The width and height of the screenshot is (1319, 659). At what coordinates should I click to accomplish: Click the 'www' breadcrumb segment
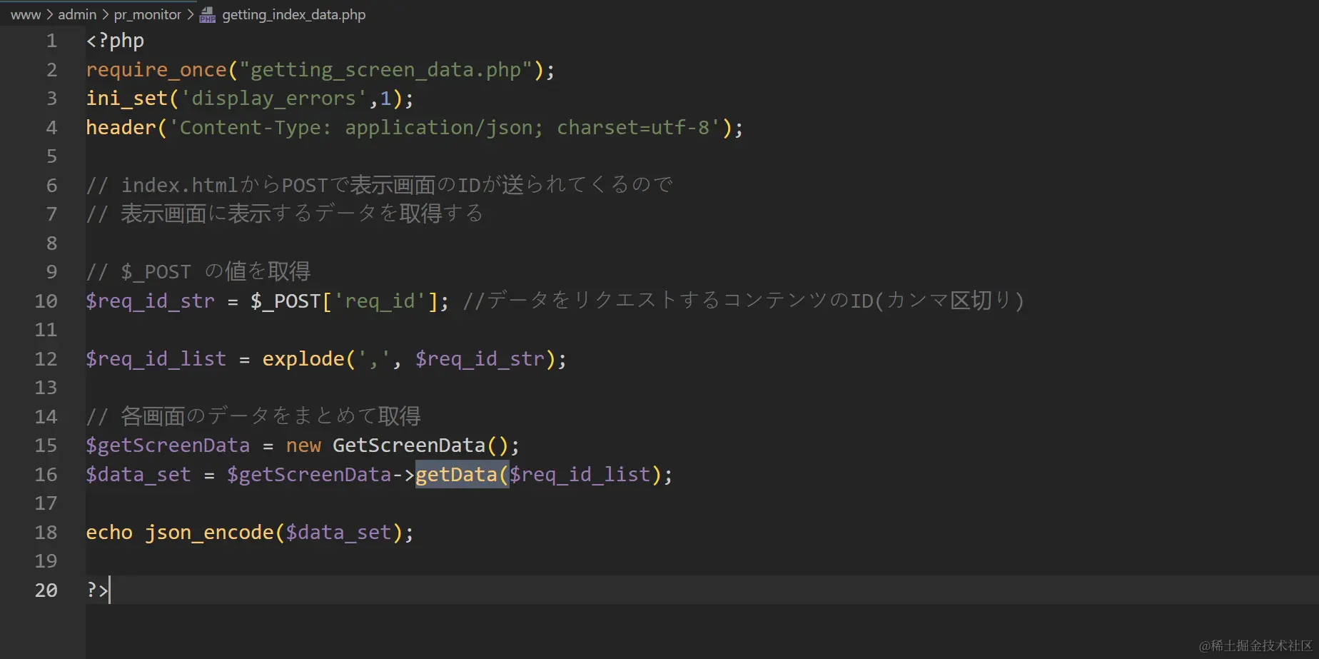point(26,14)
